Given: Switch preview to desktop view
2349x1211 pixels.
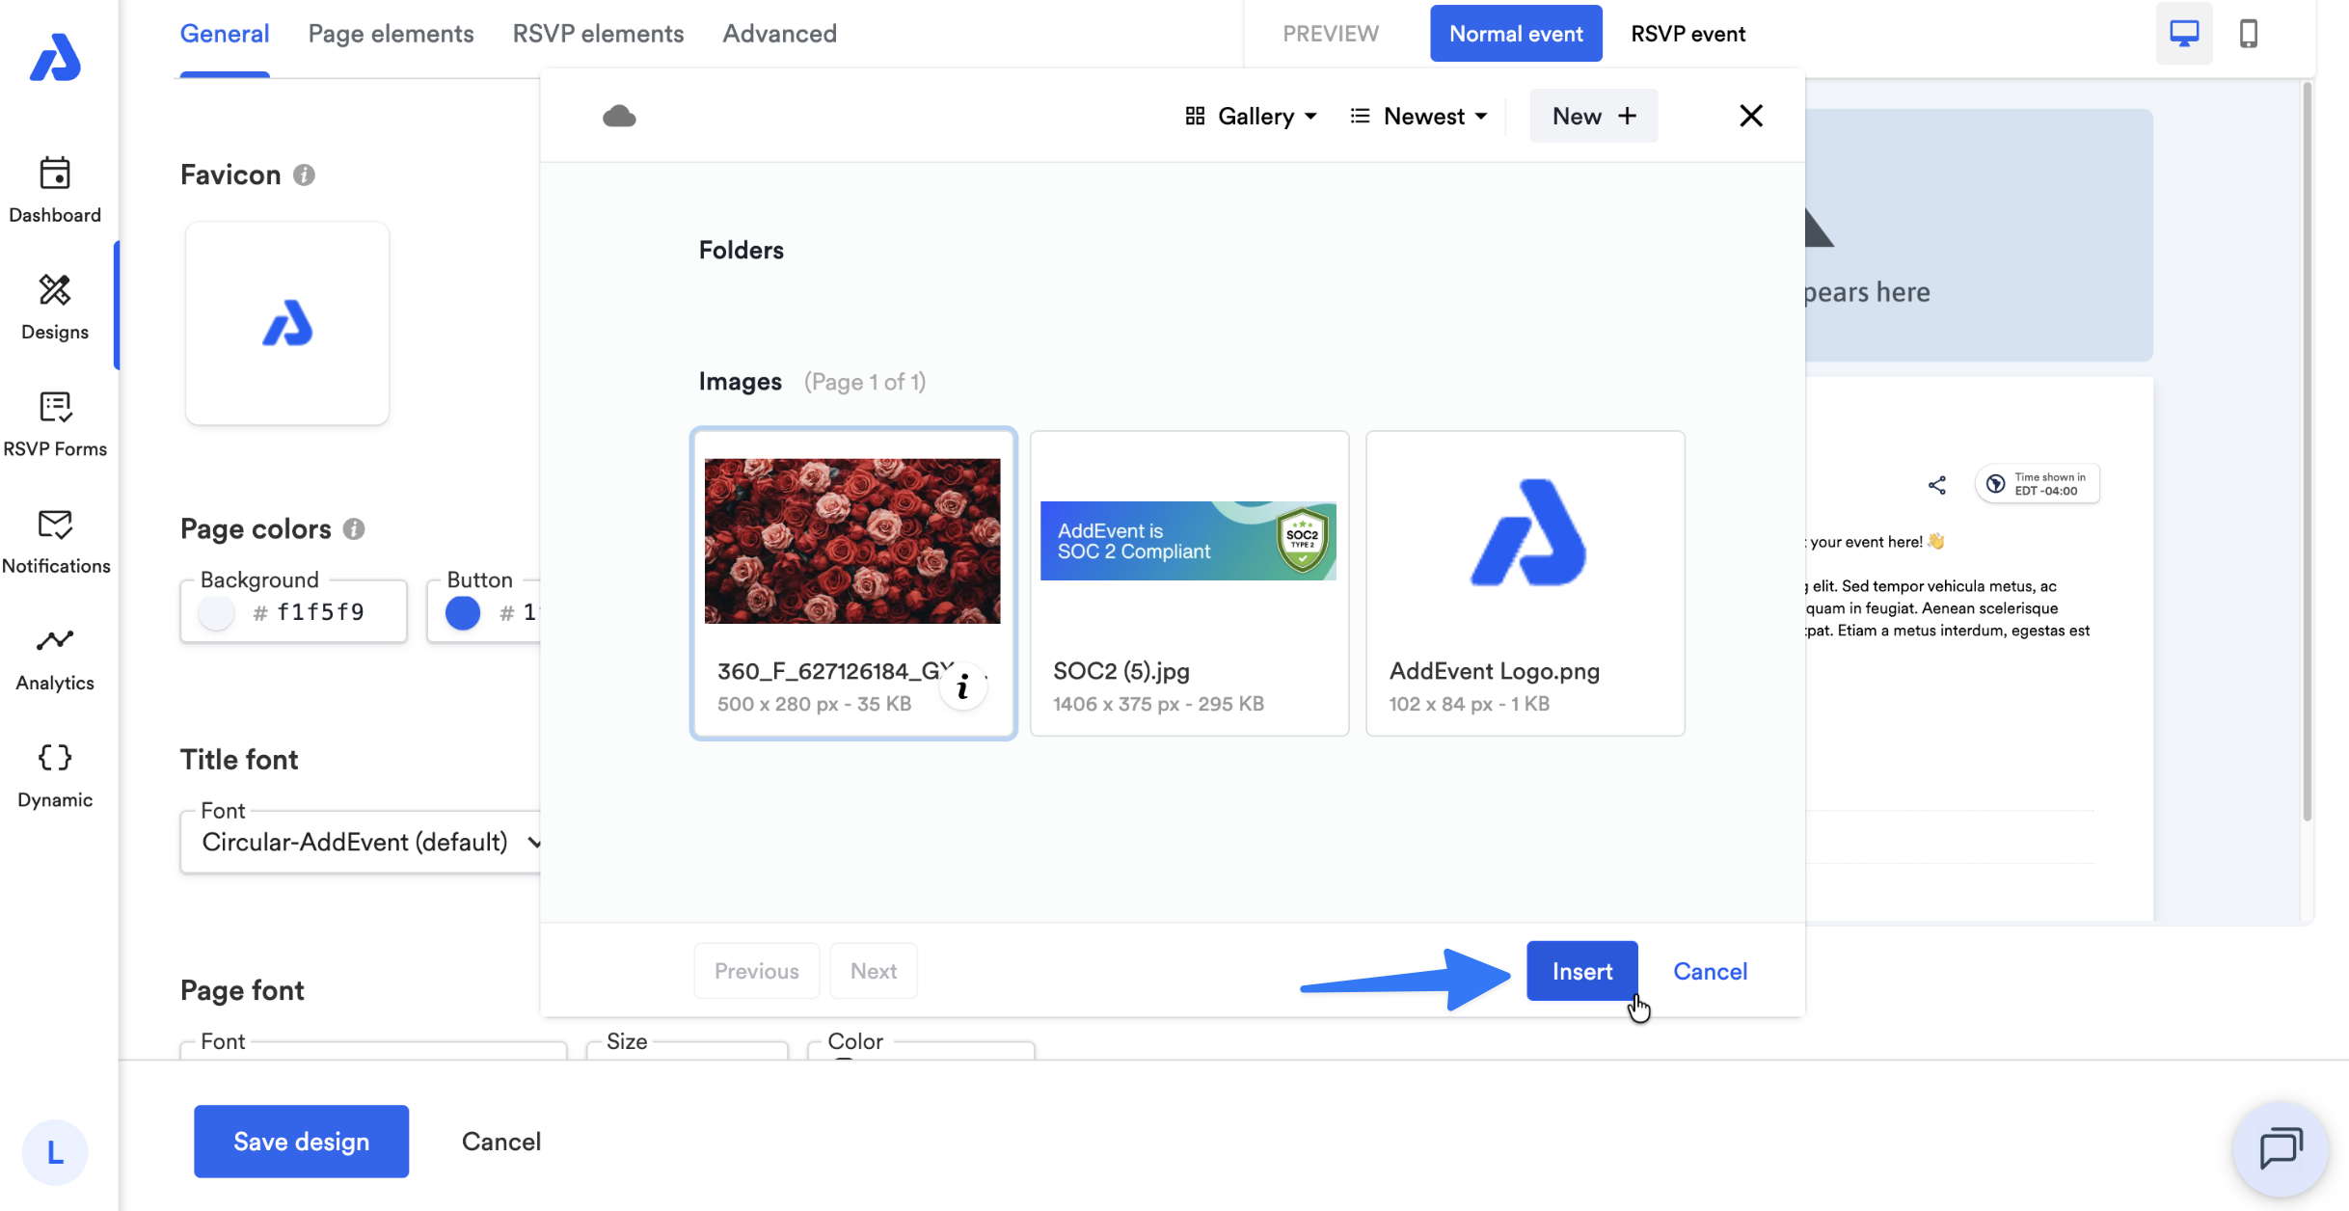Looking at the screenshot, I should pyautogui.click(x=2184, y=34).
